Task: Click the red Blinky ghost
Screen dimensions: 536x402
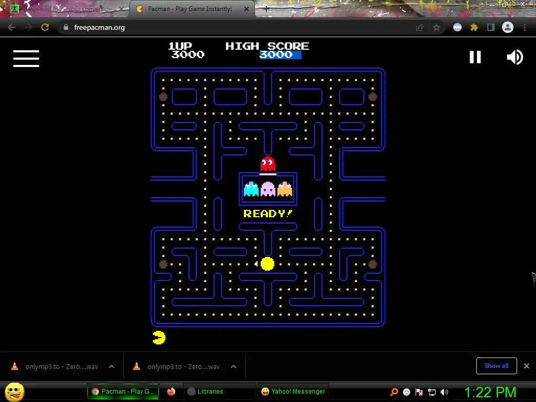Action: (x=267, y=164)
